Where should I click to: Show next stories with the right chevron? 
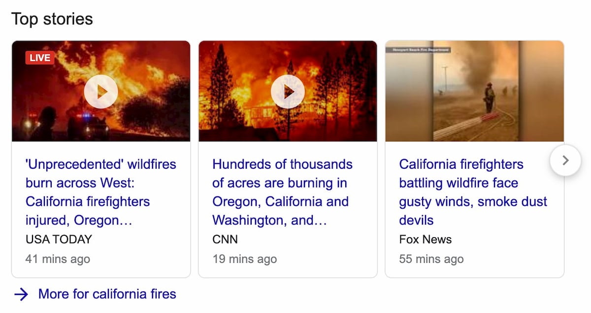click(x=565, y=160)
